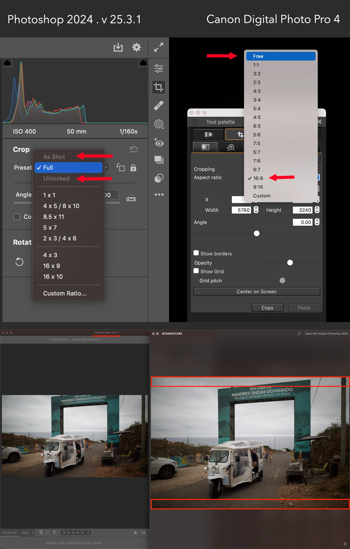Toggle highlight clipping warning triangle
The height and width of the screenshot is (549, 350).
[143, 63]
